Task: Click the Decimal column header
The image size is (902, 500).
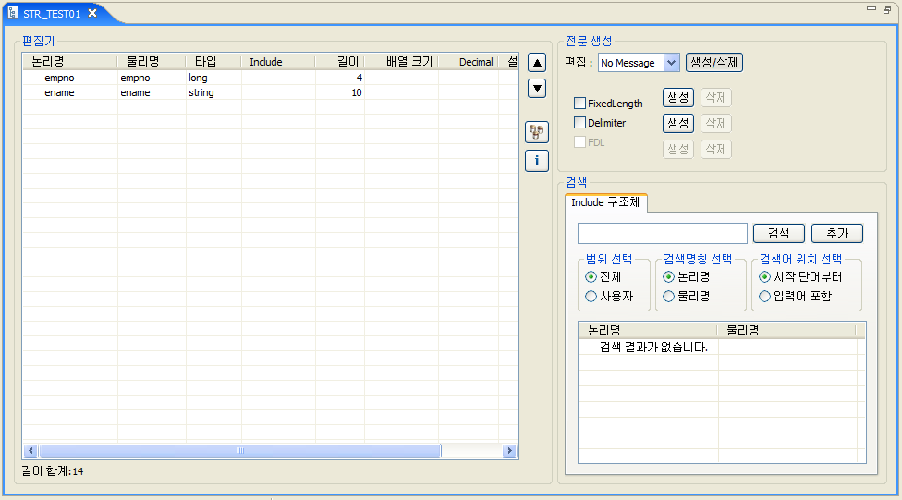Action: coord(469,62)
